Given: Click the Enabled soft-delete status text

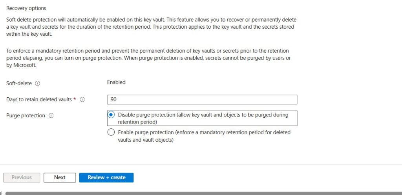Looking at the screenshot, I should [x=116, y=82].
